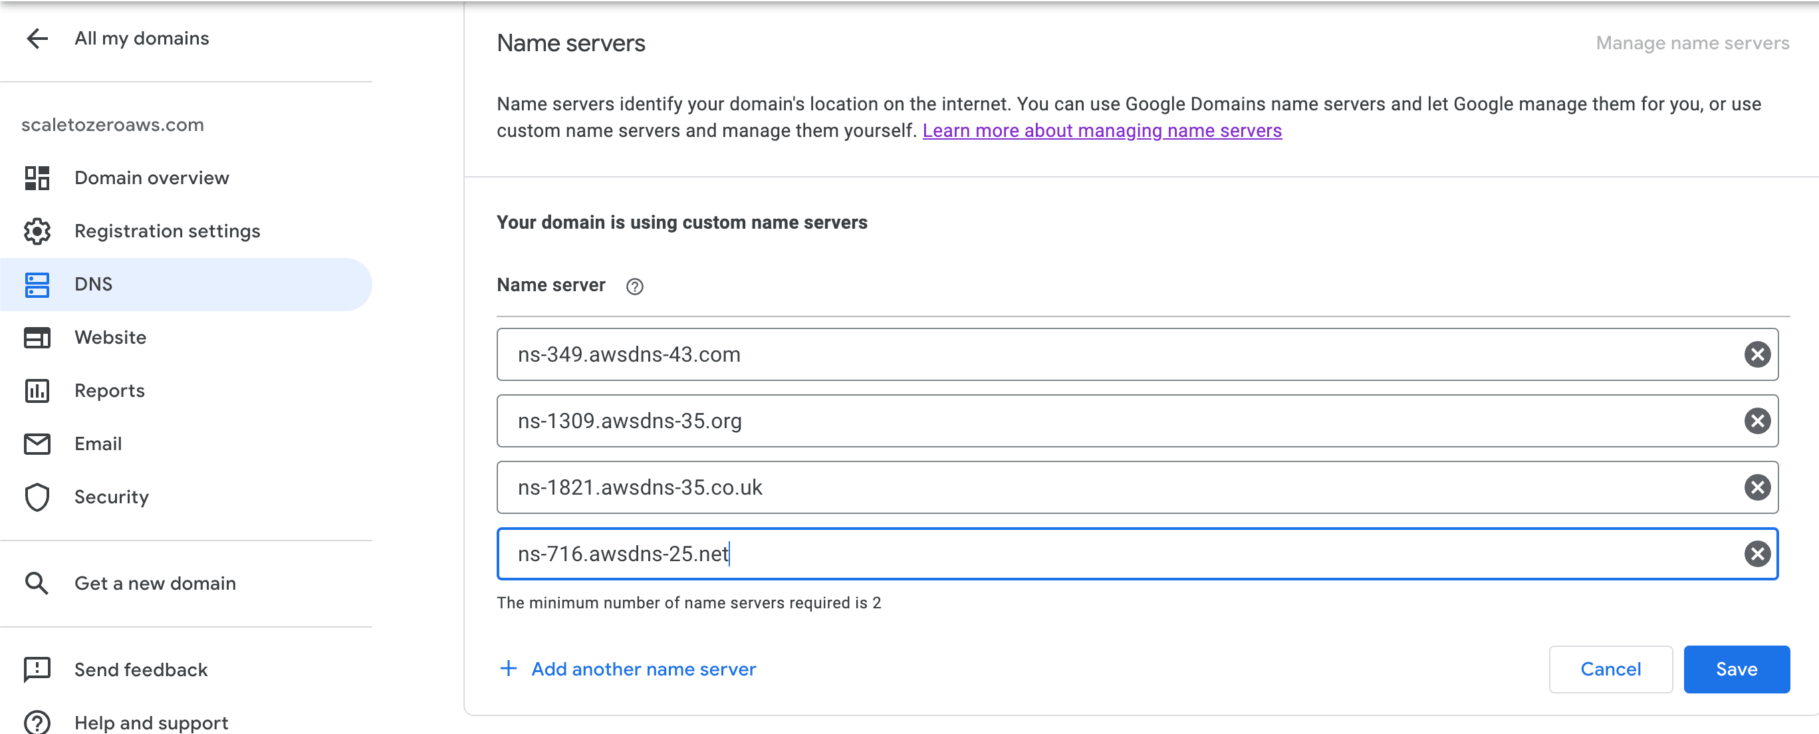Remove name server ns-1821.awsdns-35.co.uk
1819x734 pixels.
pos(1757,487)
